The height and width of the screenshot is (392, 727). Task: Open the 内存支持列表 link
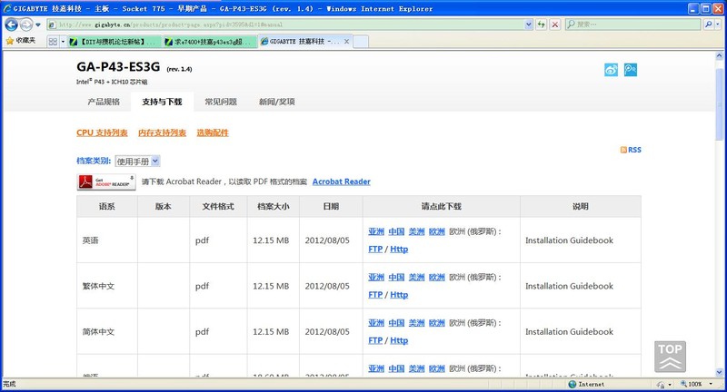click(163, 132)
